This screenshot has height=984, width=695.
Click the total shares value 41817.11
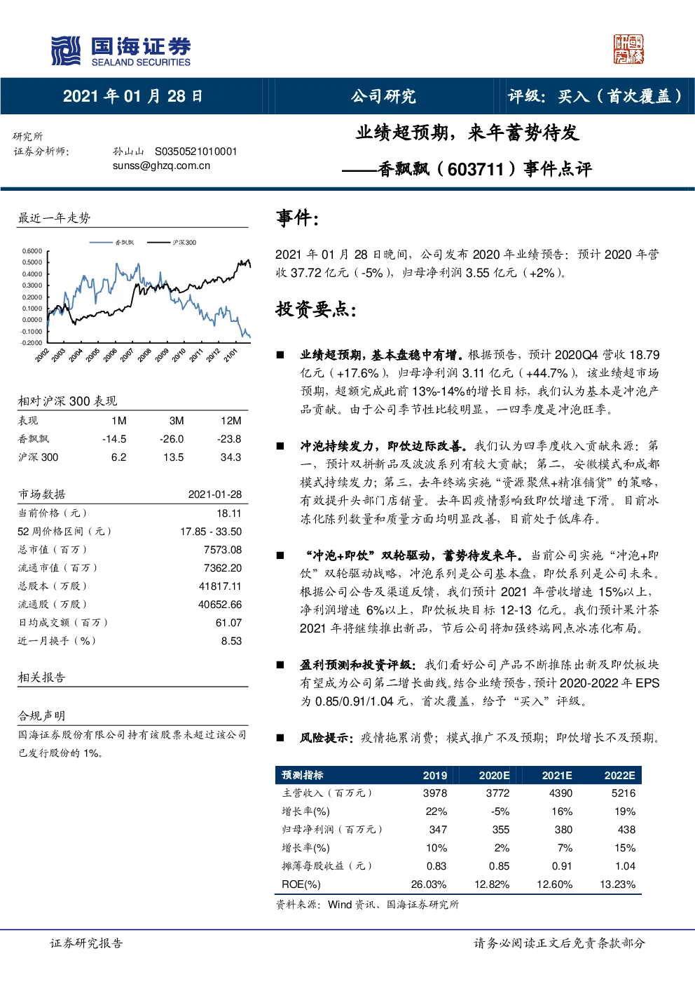click(220, 586)
